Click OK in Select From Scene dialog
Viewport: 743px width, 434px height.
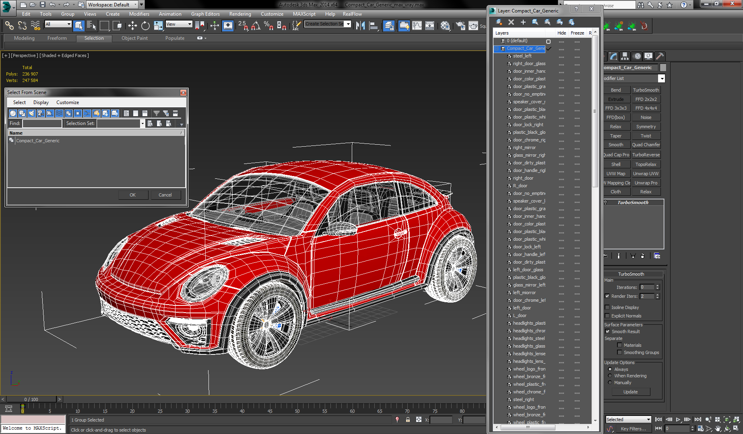132,195
